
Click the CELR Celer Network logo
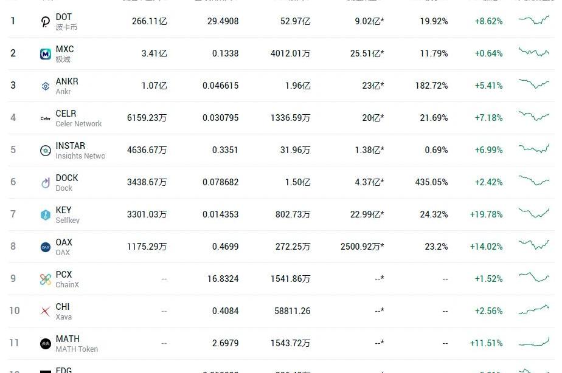46,118
